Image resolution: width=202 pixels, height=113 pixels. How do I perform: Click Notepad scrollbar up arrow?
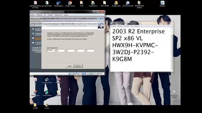click(x=172, y=29)
